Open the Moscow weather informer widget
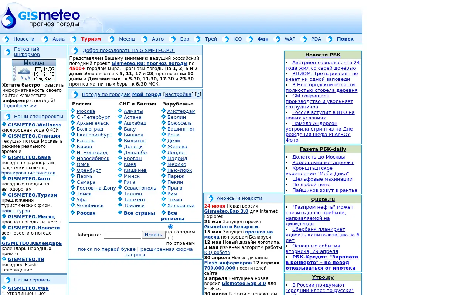The width and height of the screenshot is (473, 295). [34, 70]
